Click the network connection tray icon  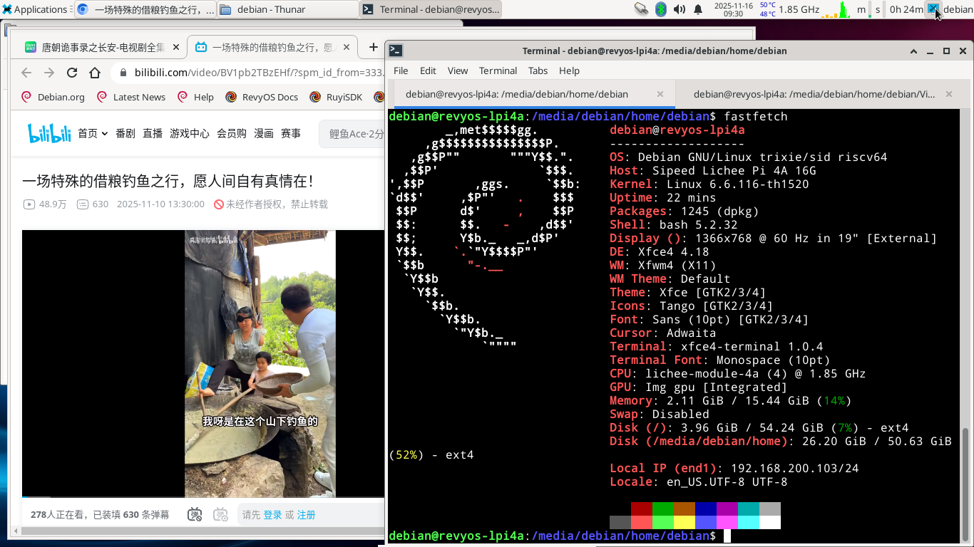[641, 9]
